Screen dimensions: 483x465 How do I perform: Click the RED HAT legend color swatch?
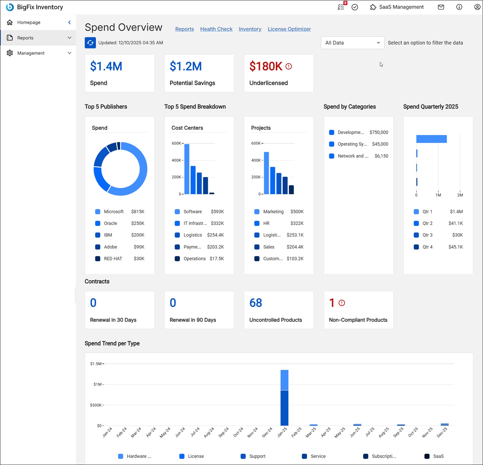(x=98, y=259)
